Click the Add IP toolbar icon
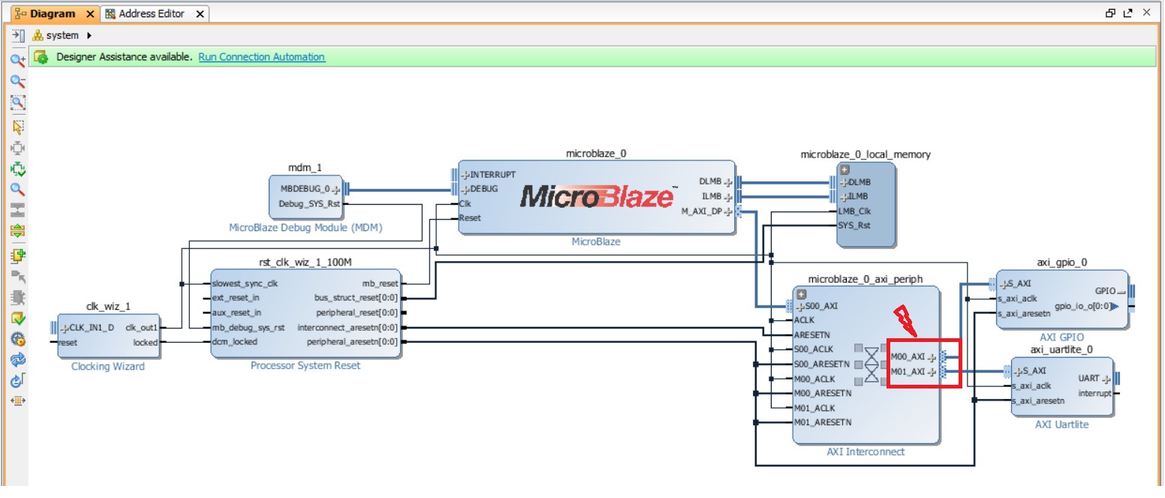This screenshot has width=1165, height=498. (17, 256)
